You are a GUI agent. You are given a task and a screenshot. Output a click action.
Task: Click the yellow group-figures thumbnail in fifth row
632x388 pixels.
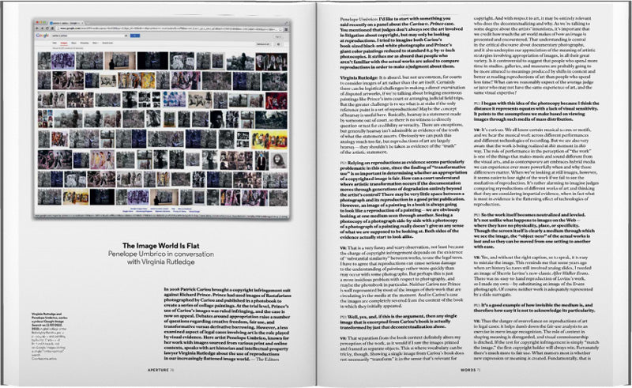(269, 140)
